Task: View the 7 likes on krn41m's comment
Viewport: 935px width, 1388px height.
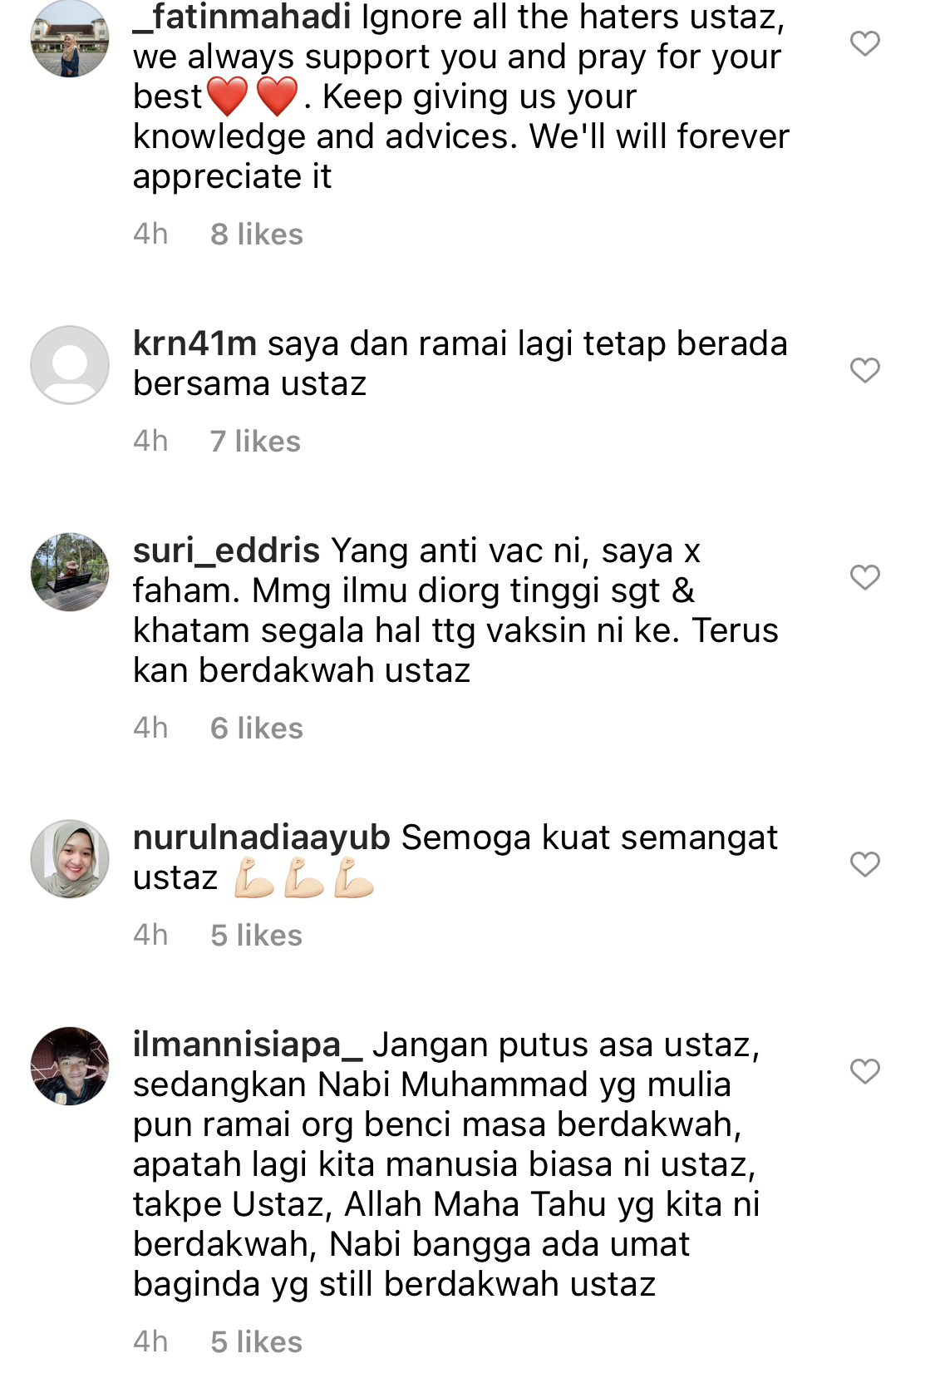Action: click(x=255, y=442)
